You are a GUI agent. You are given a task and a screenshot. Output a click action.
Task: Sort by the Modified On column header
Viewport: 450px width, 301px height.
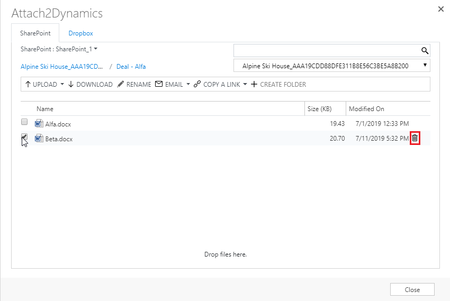[x=366, y=109]
